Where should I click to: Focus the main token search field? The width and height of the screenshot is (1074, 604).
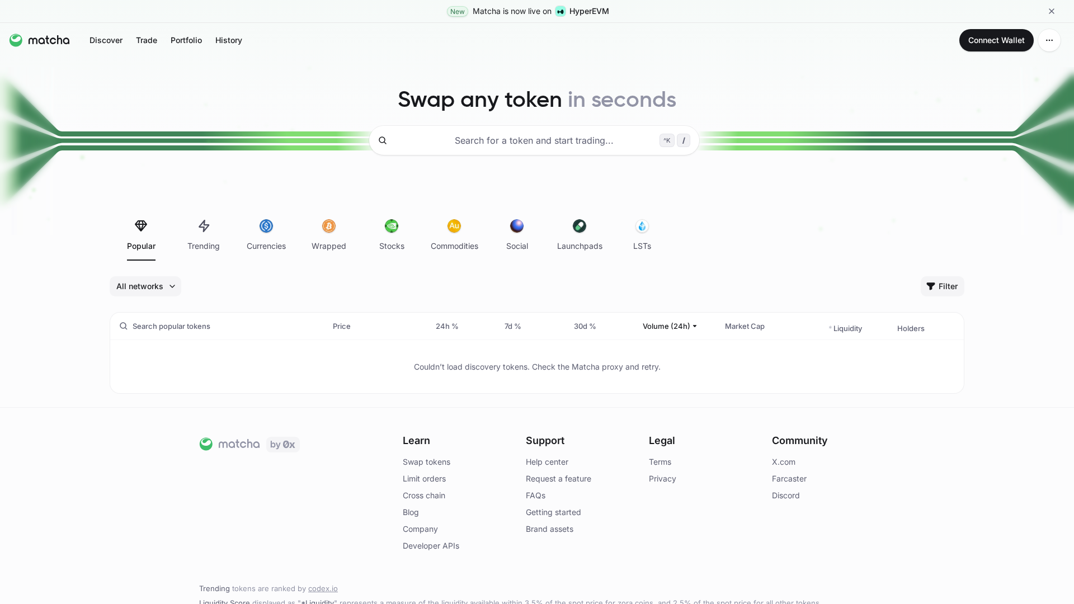(x=534, y=140)
